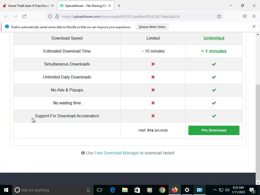Open the tracking protection shield icon
The width and height of the screenshot is (260, 195).
click(x=50, y=17)
